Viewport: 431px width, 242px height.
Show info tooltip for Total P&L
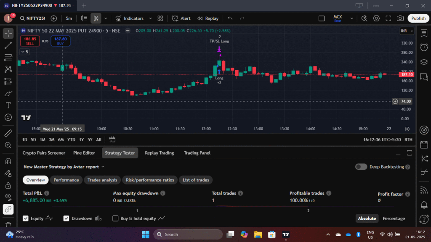coord(47,193)
